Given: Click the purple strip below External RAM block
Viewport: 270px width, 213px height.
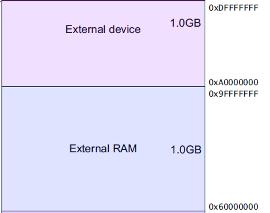Looking at the screenshot, I should click(x=103, y=212).
